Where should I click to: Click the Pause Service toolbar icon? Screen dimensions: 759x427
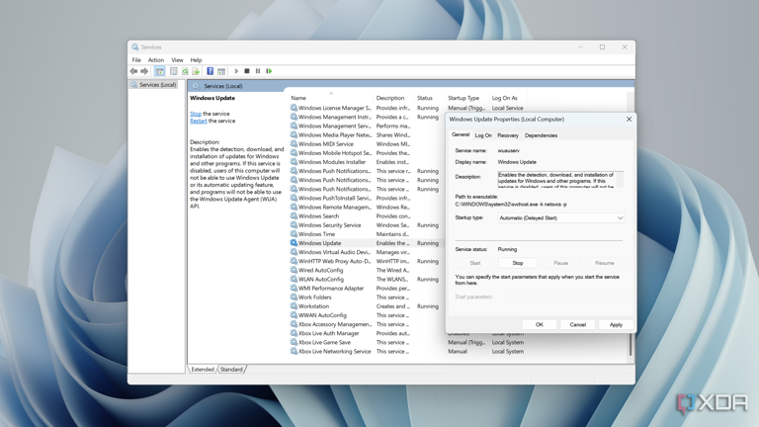tap(258, 71)
